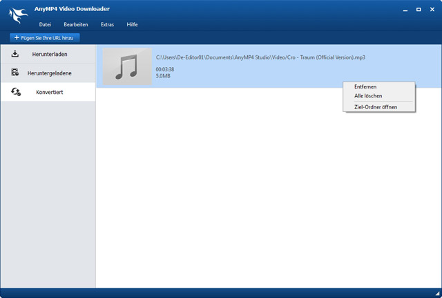Open the Hilfe menu

click(x=132, y=25)
